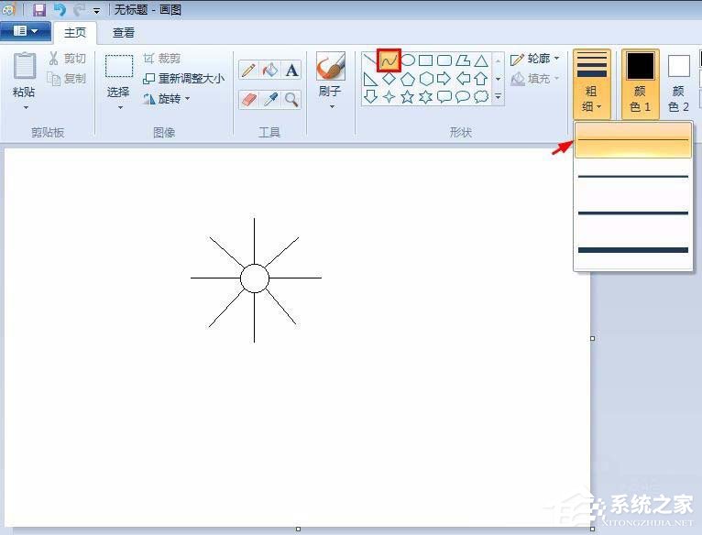The width and height of the screenshot is (702, 535).
Task: Select the thickest line width option
Action: pyautogui.click(x=633, y=250)
